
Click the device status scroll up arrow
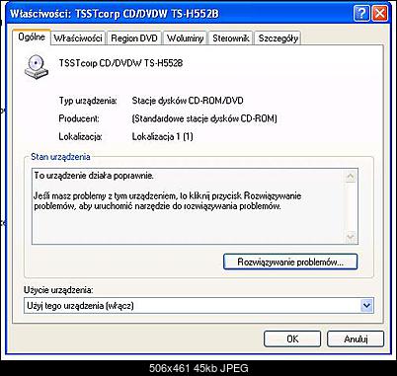(351, 177)
